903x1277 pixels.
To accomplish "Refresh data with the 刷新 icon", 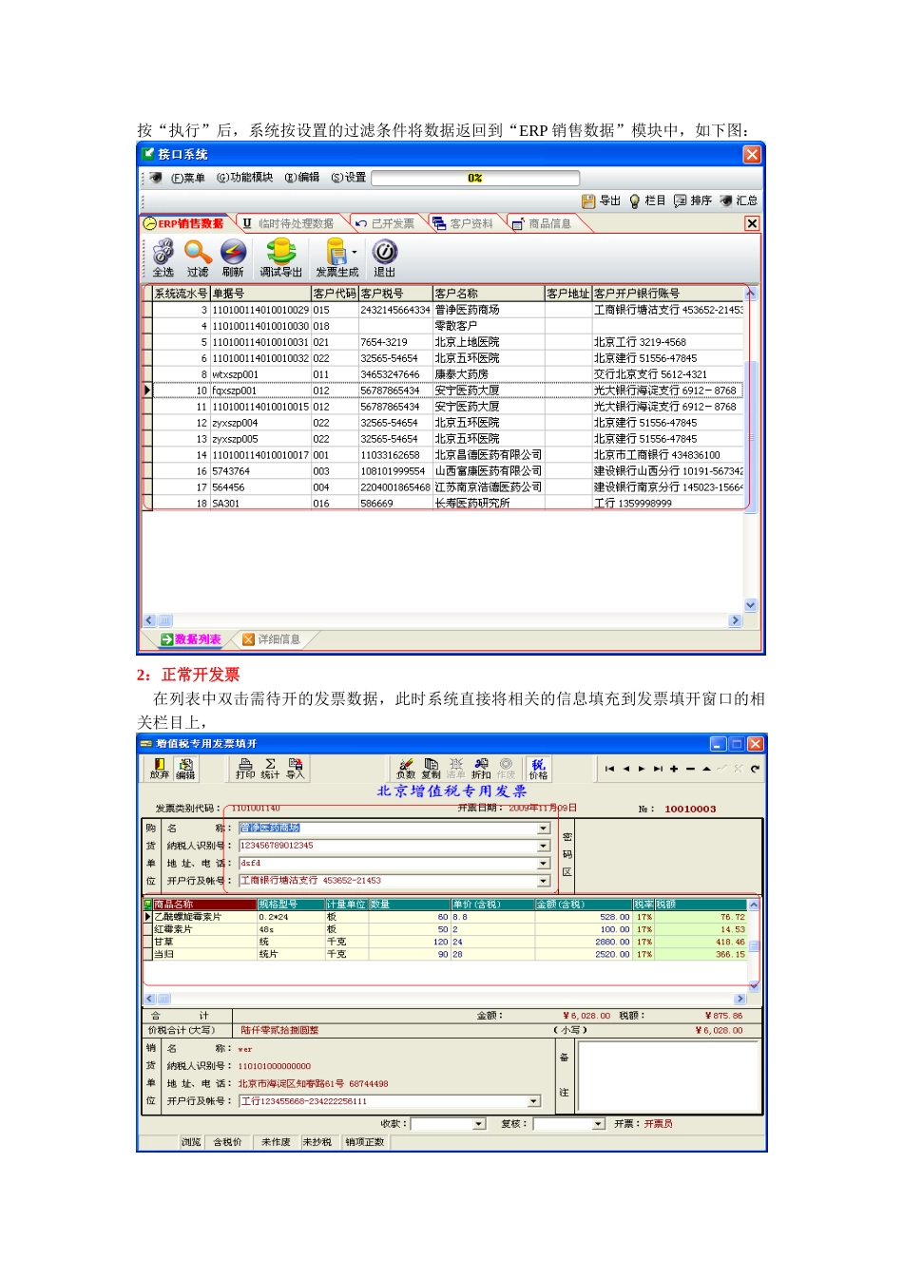I will coord(233,257).
